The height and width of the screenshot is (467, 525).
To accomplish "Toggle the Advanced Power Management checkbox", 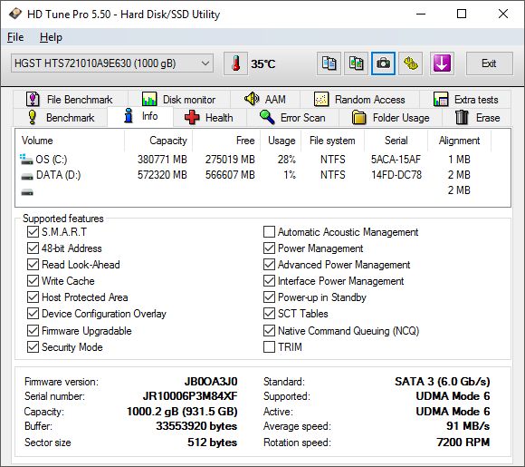I will click(269, 265).
